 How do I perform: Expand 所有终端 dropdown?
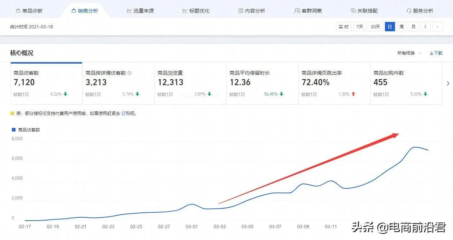point(409,53)
